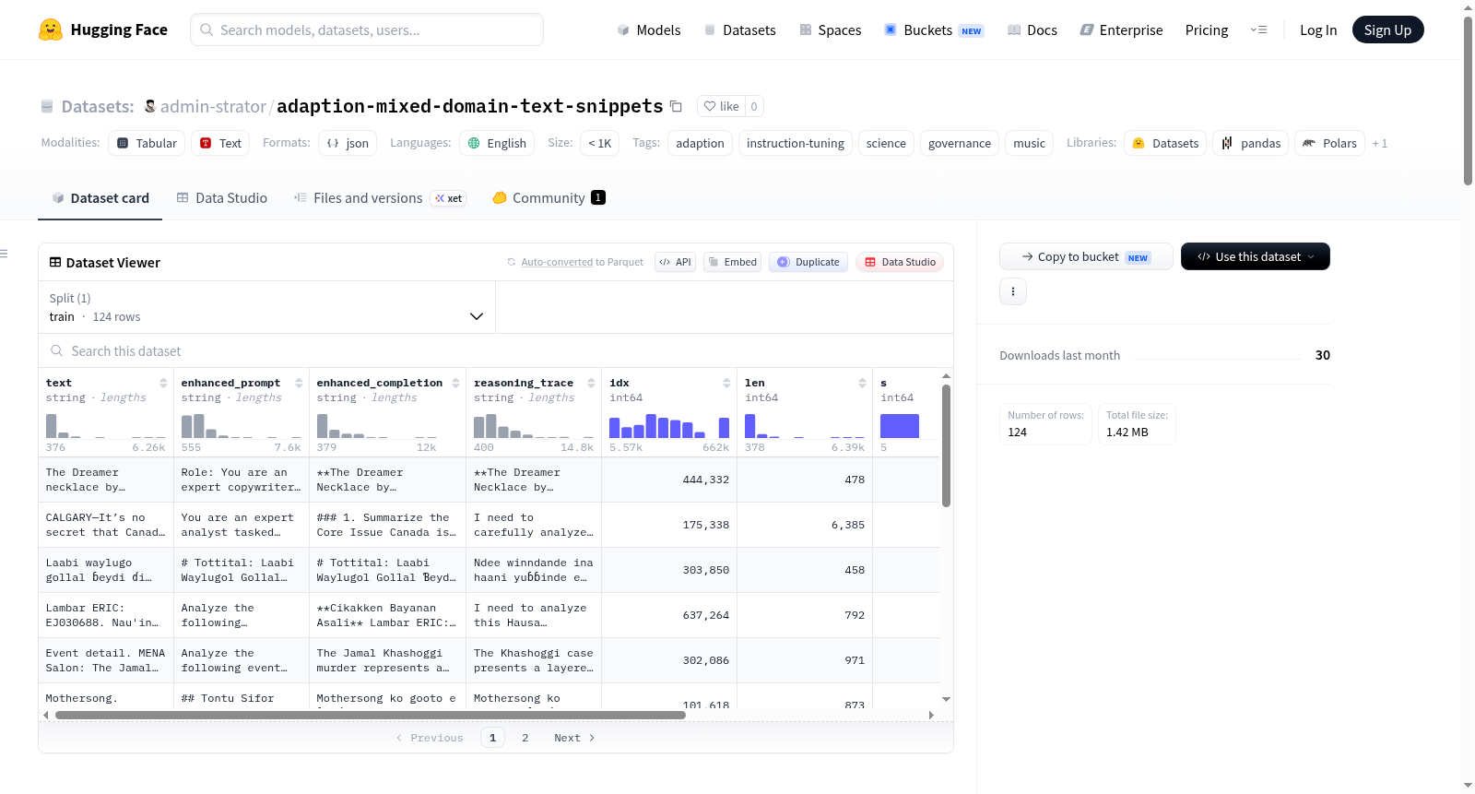Focus the main search models field

[x=367, y=30]
